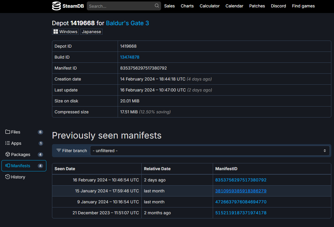334x227 pixels.
Task: Open the Discord link in the navbar
Action: coord(278,6)
